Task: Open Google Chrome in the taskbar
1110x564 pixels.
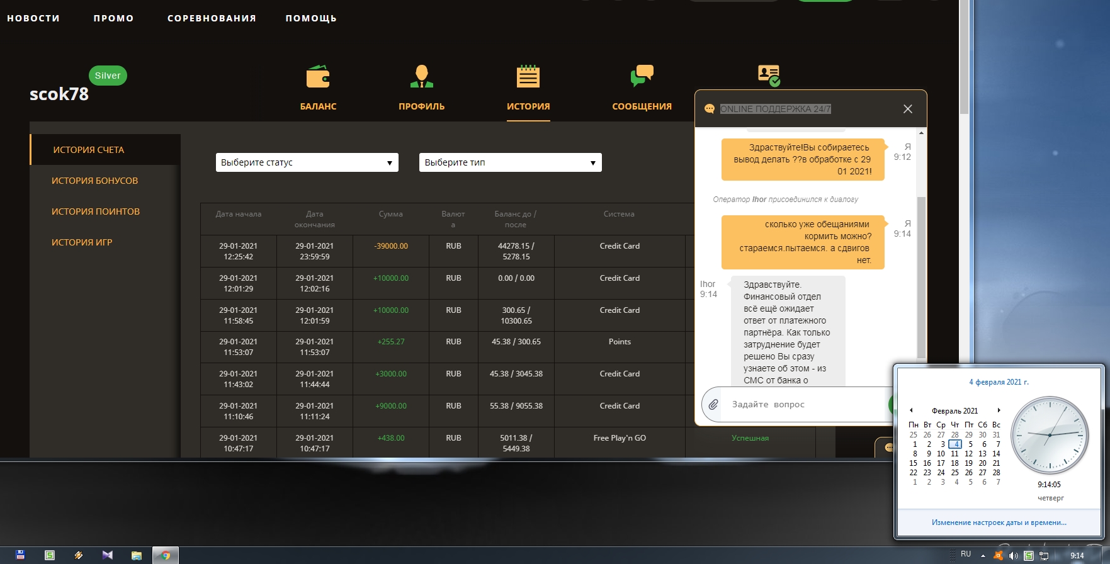Action: coord(166,555)
